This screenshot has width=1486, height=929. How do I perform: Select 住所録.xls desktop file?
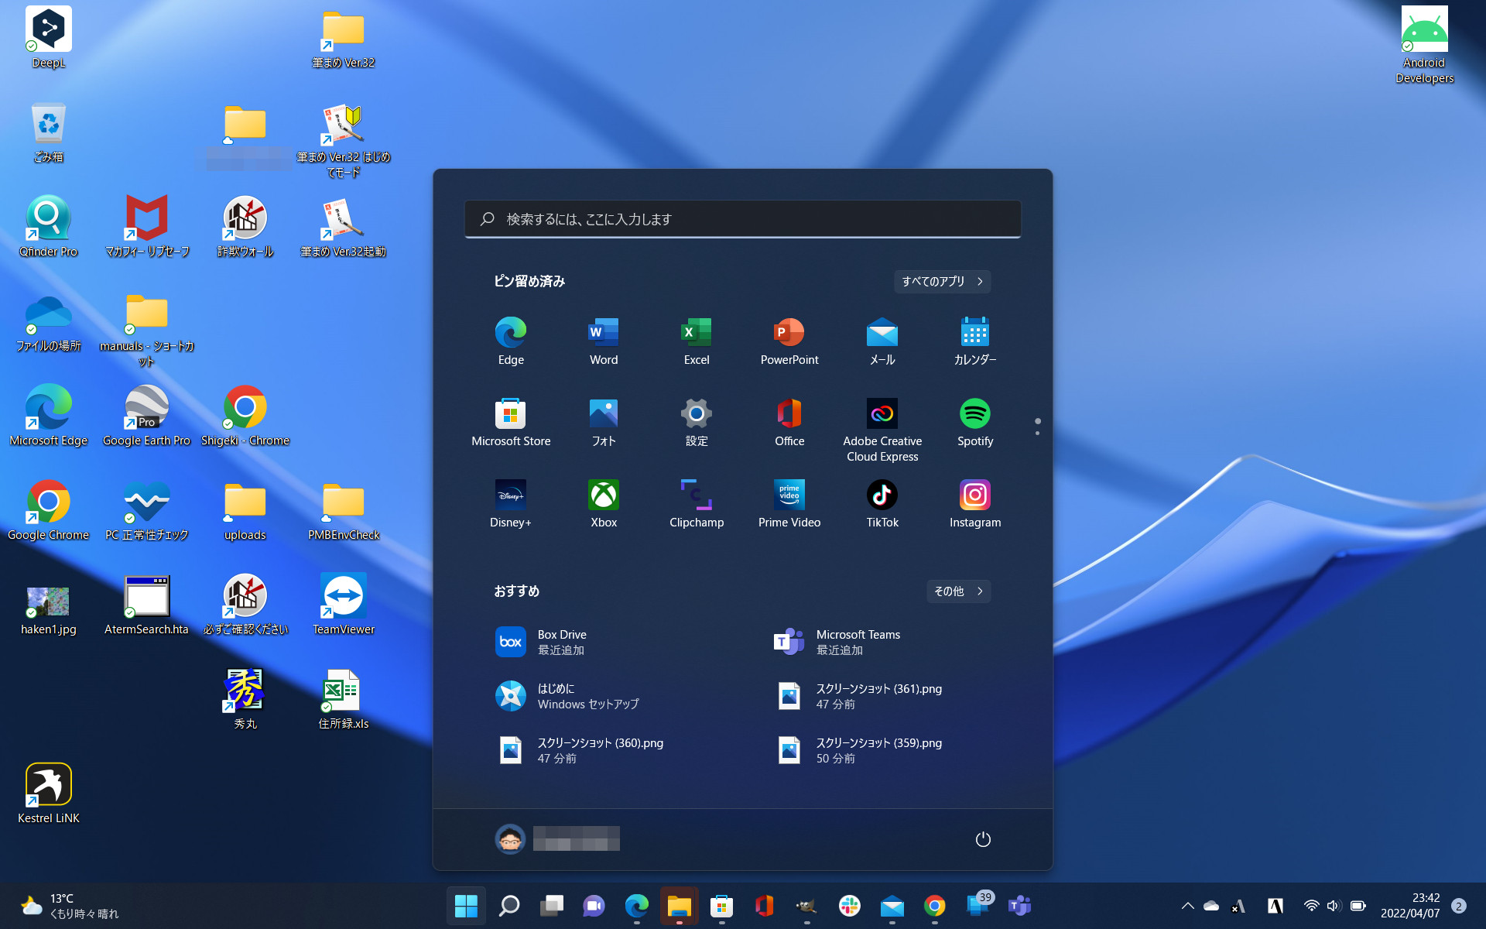pyautogui.click(x=344, y=699)
